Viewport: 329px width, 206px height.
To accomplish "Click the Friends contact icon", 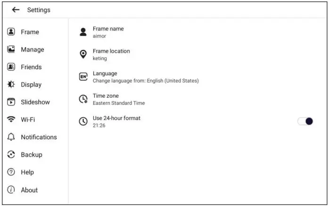I will click(11, 67).
